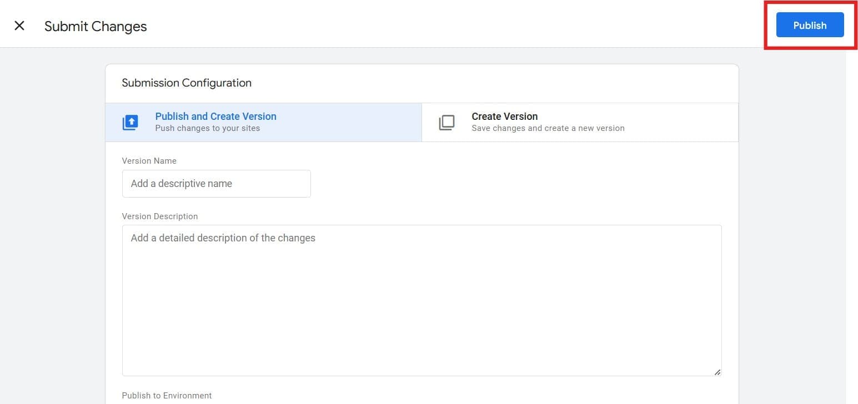Click 'Save changes and create a new version' text
Viewport: 858px width, 404px height.
[x=548, y=128]
